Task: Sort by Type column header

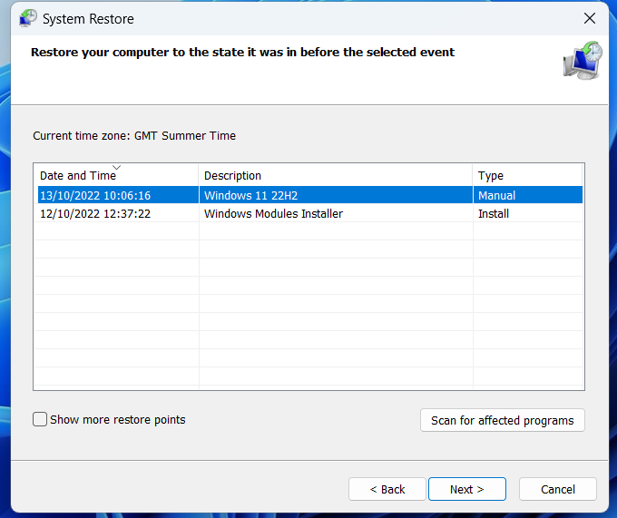Action: (x=528, y=175)
